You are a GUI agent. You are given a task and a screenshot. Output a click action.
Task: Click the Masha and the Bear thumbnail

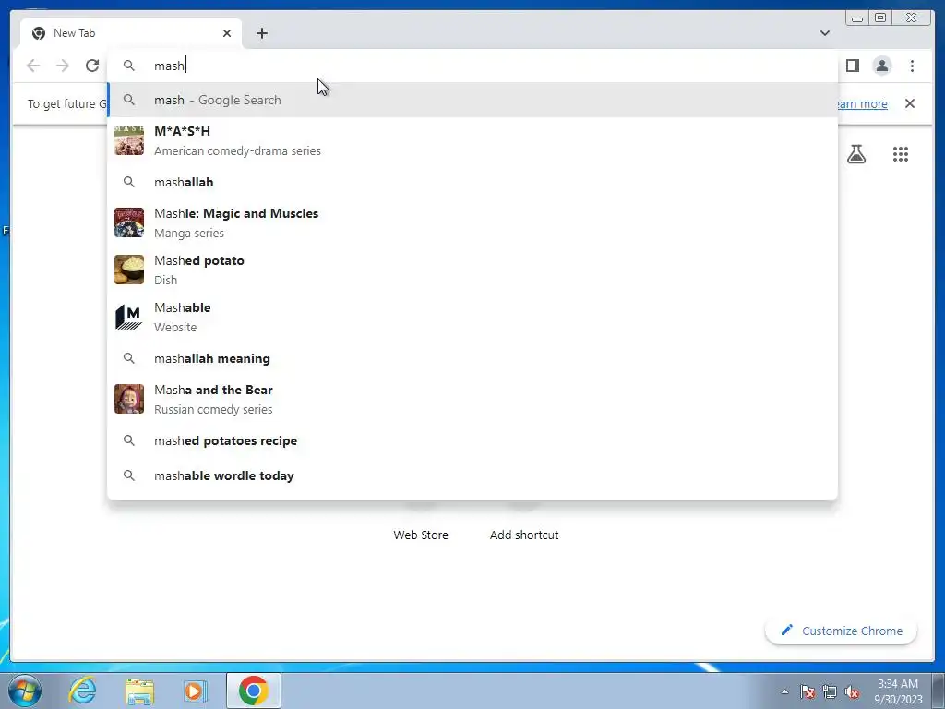pos(129,399)
